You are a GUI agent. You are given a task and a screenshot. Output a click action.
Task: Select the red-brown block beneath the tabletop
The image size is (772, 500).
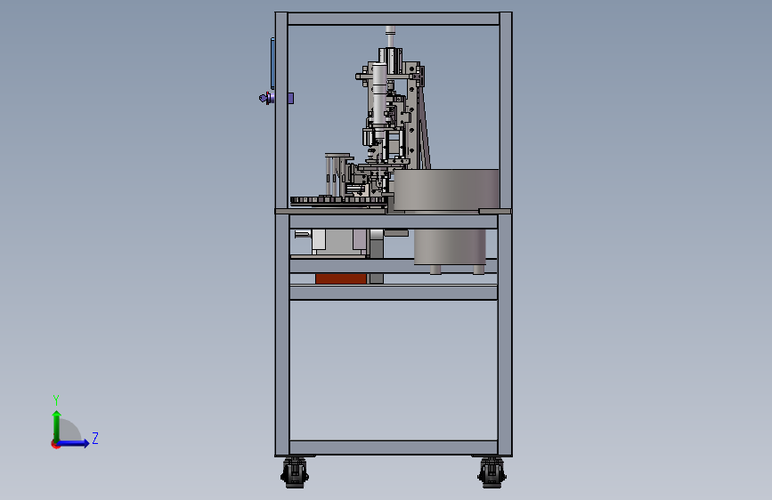341,279
